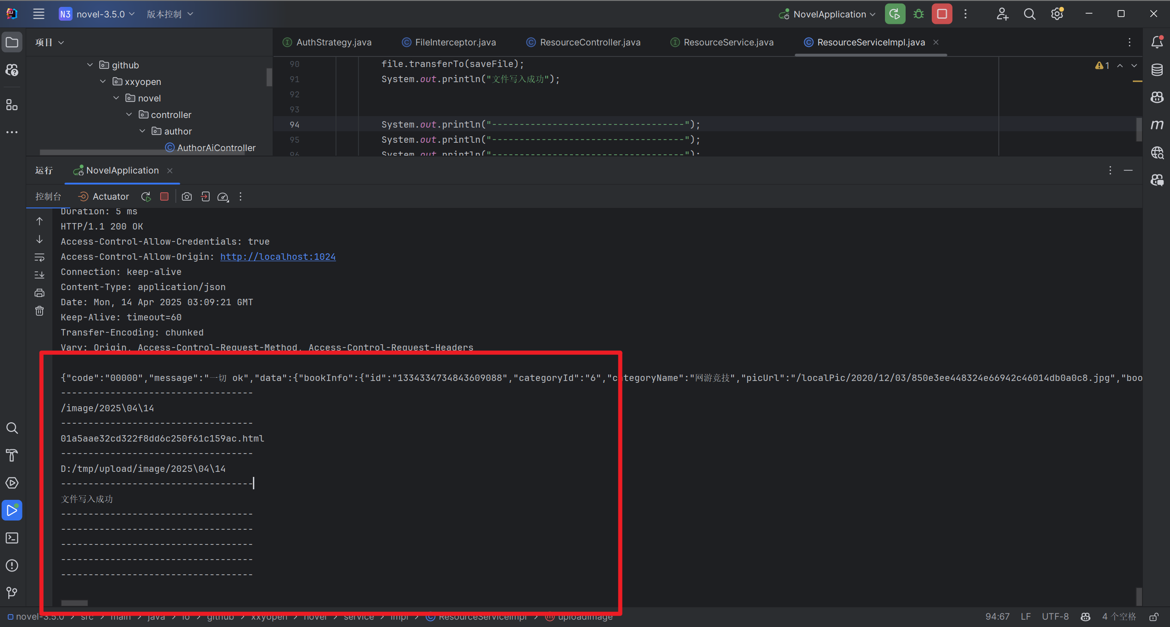Change UTF-8 file encoding in status bar
Viewport: 1170px width, 627px height.
coord(1055,616)
